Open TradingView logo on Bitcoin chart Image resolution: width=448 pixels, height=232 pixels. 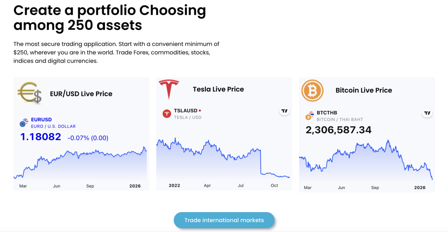coord(427,113)
